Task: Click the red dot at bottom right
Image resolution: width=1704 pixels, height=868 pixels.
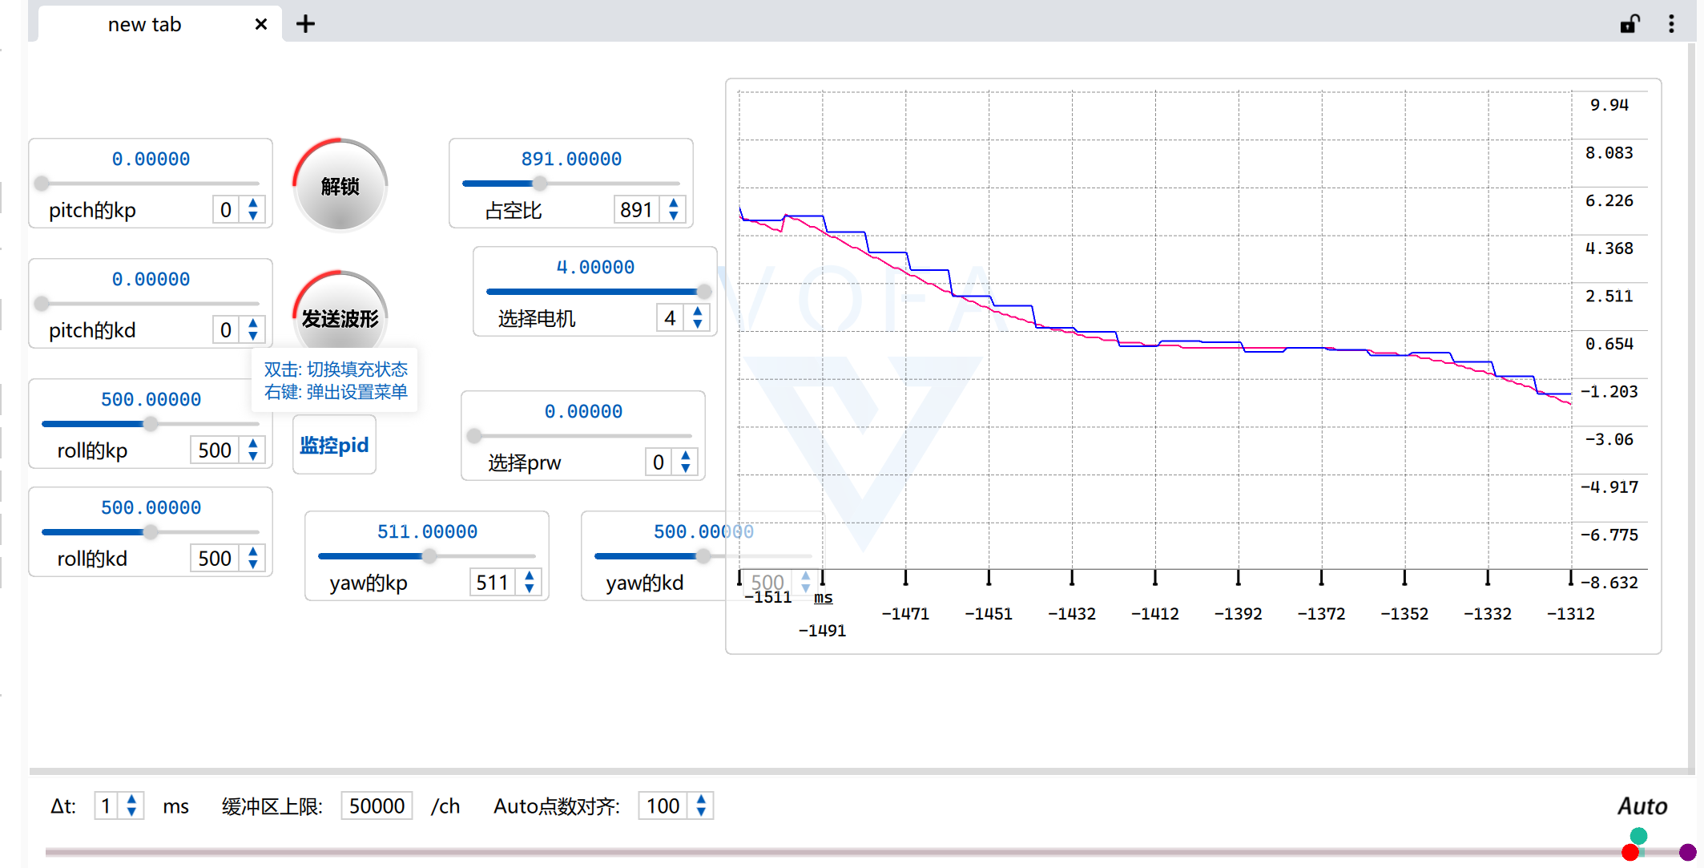Action: coord(1629,853)
